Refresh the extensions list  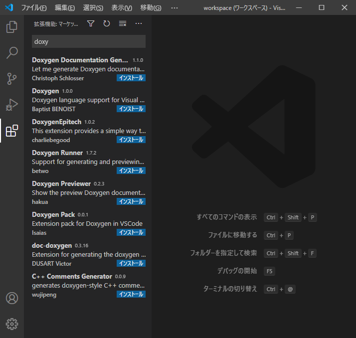[x=107, y=23]
